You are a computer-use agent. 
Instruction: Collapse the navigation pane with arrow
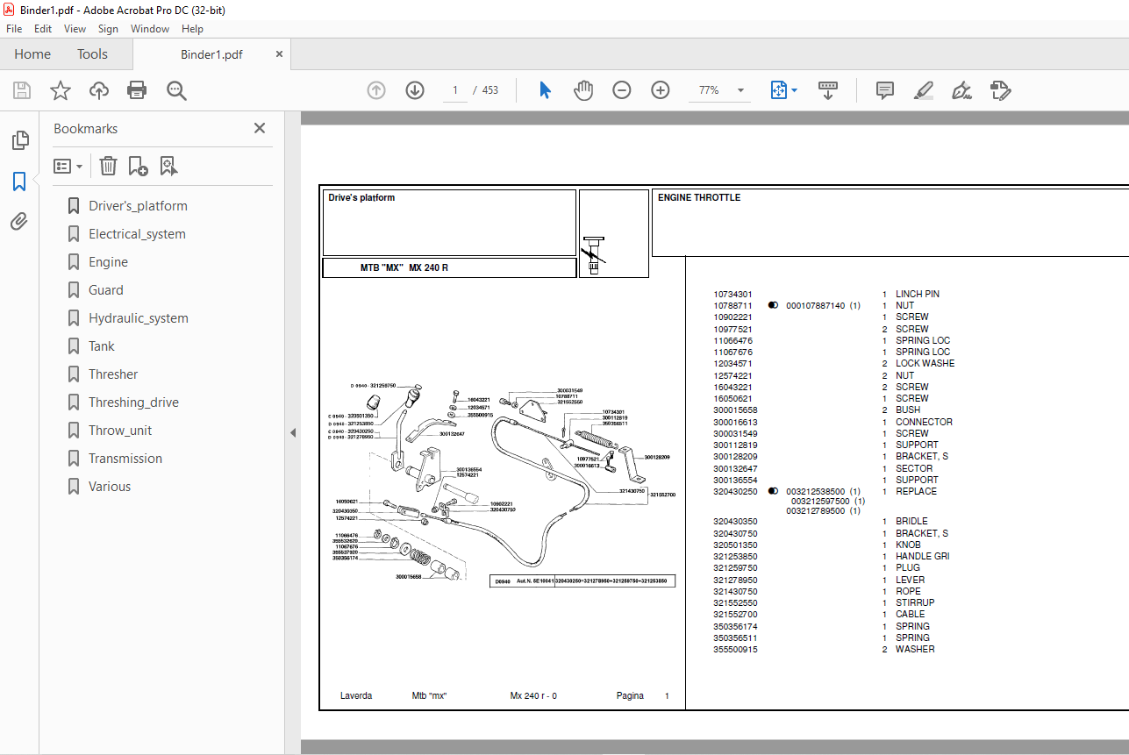pos(294,433)
